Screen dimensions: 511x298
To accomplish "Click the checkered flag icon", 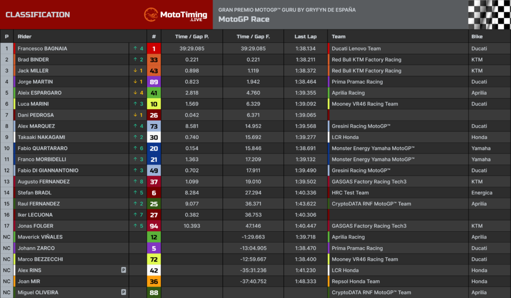I will click(x=489, y=14).
